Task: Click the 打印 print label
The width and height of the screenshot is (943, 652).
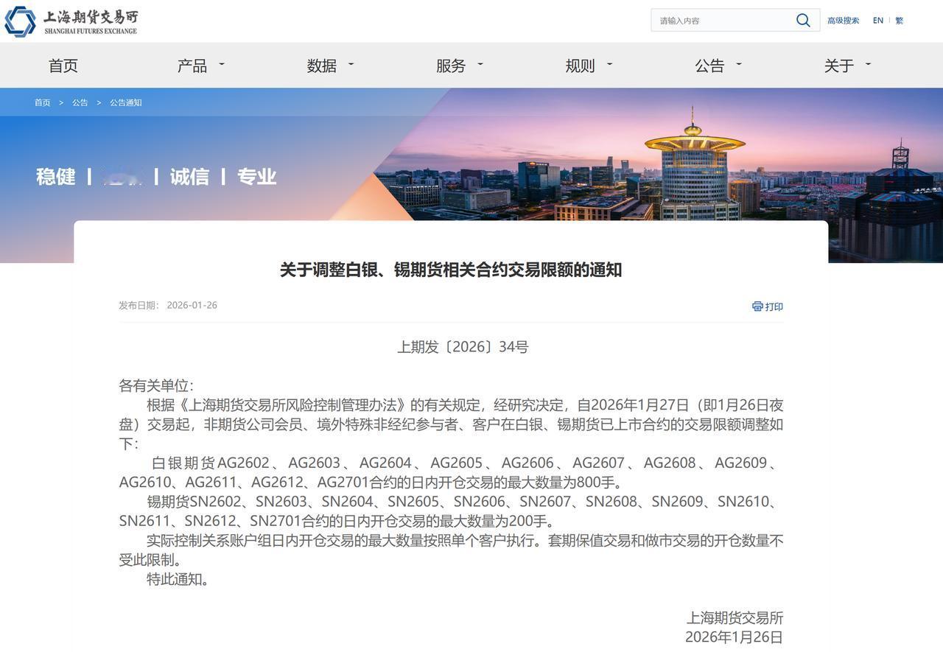Action: [x=774, y=306]
